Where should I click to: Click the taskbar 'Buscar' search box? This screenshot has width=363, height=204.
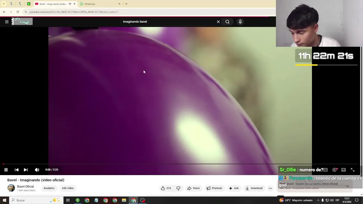pos(36,200)
